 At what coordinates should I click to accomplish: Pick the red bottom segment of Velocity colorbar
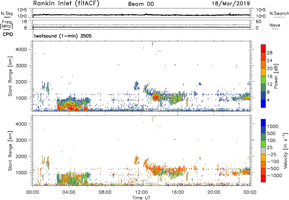coord(263,179)
